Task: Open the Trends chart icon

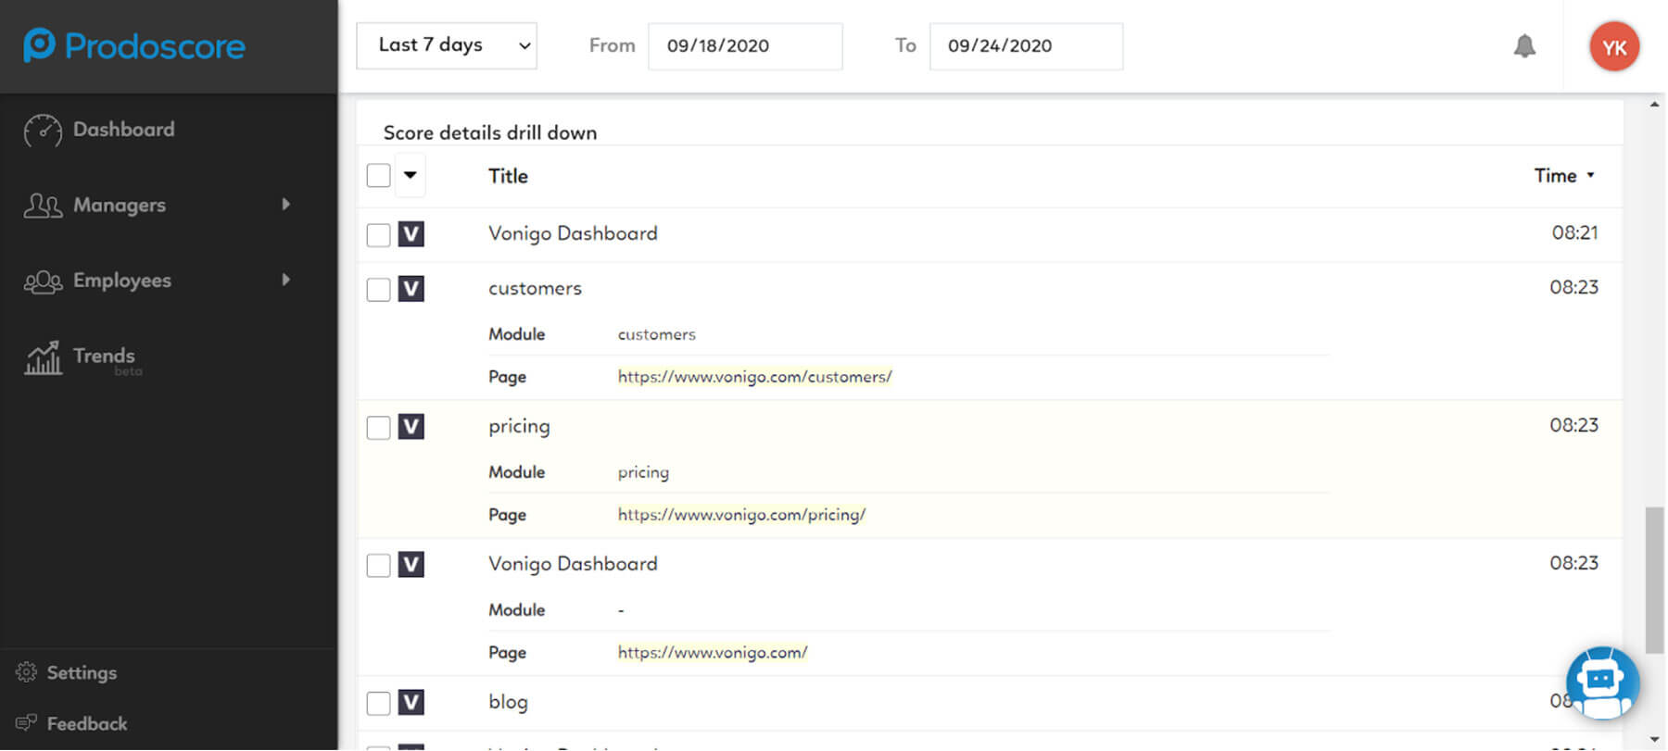Action: coord(43,357)
